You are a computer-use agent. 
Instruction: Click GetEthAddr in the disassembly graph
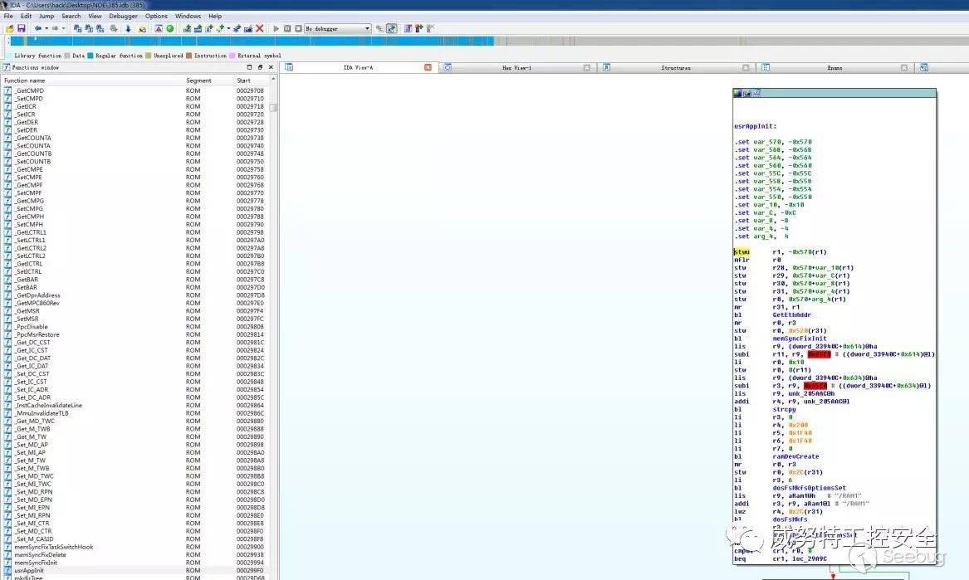coord(791,315)
